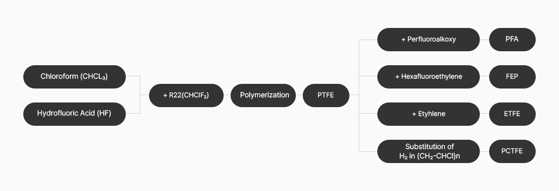Select the Polymerization step box

[263, 95]
